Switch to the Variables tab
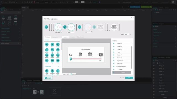 [72, 37]
